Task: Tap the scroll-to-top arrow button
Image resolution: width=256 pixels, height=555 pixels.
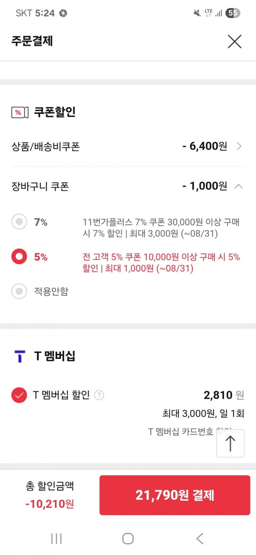Action: point(230,444)
